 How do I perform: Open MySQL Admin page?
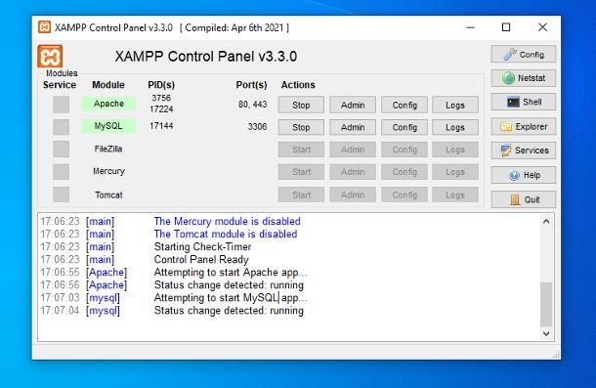[353, 127]
